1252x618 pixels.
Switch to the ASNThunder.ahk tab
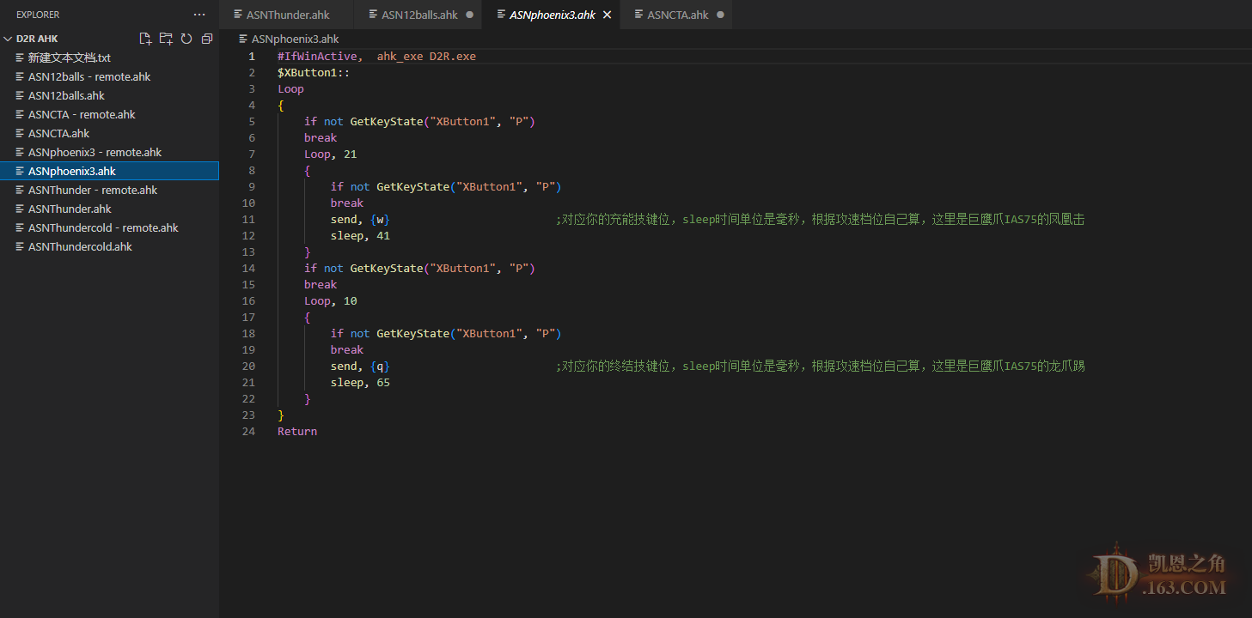tap(288, 15)
